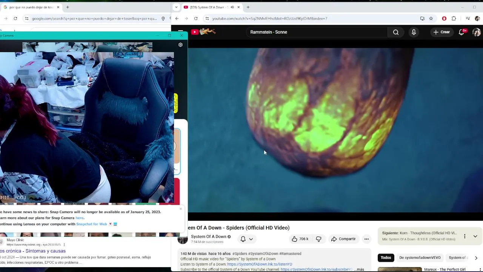This screenshot has height=272, width=483.
Task: Close the YouTube tab
Action: (238, 7)
